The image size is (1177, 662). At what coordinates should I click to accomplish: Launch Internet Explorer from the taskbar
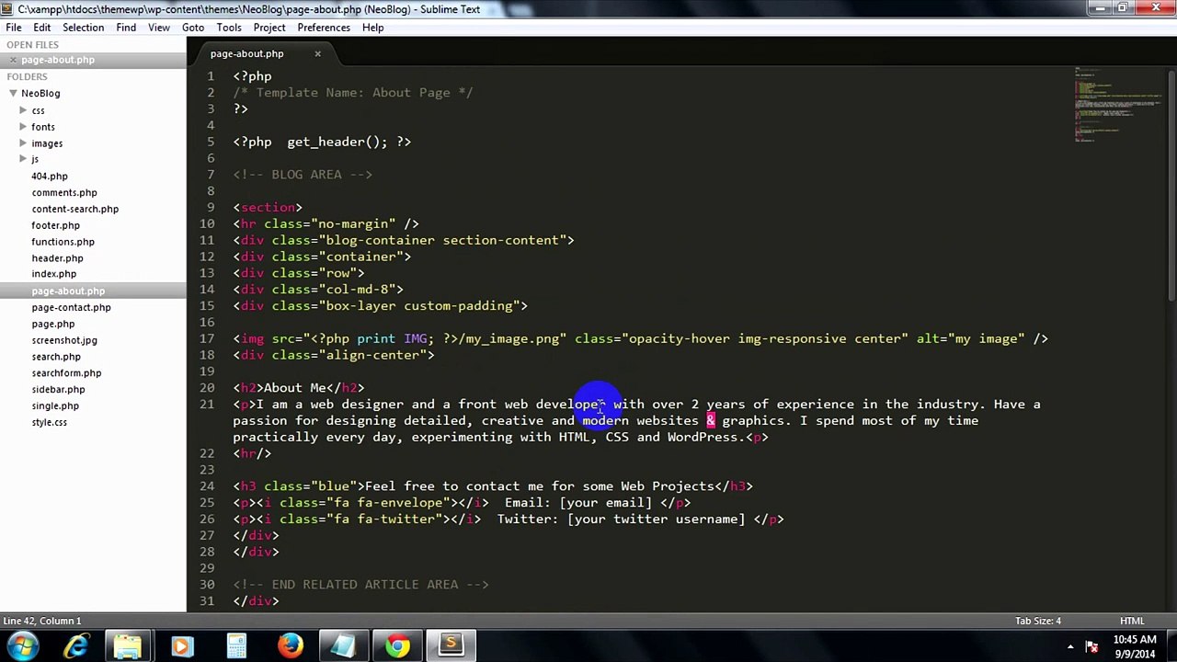(75, 646)
